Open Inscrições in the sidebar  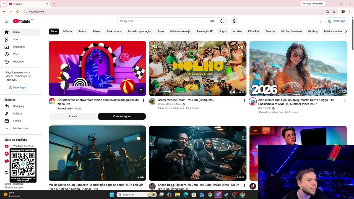pyautogui.click(x=21, y=47)
